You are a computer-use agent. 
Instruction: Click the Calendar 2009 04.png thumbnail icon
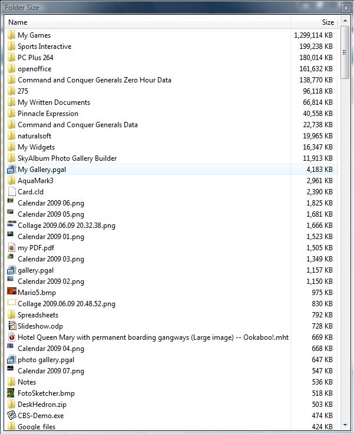[x=11, y=346]
